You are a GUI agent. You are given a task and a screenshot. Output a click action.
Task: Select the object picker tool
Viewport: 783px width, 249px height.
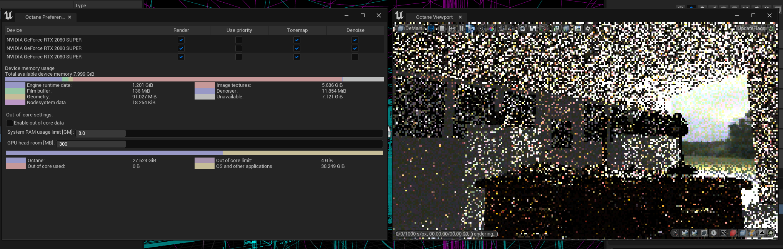[511, 28]
